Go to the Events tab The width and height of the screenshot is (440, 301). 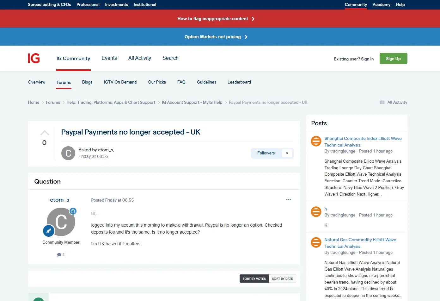tap(109, 58)
